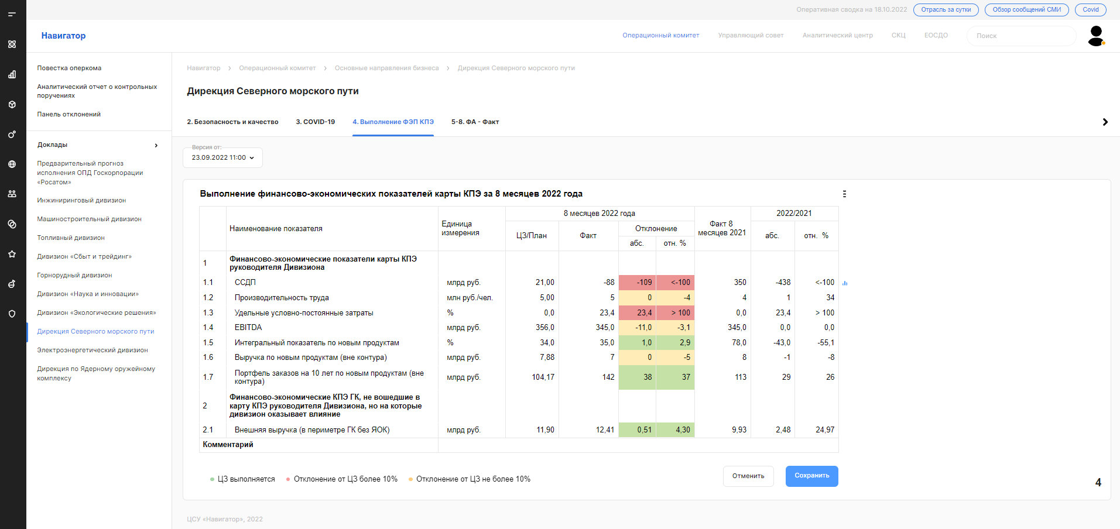
Task: Click the green 4,30 cell for Внешняя выручка
Action: click(x=675, y=430)
